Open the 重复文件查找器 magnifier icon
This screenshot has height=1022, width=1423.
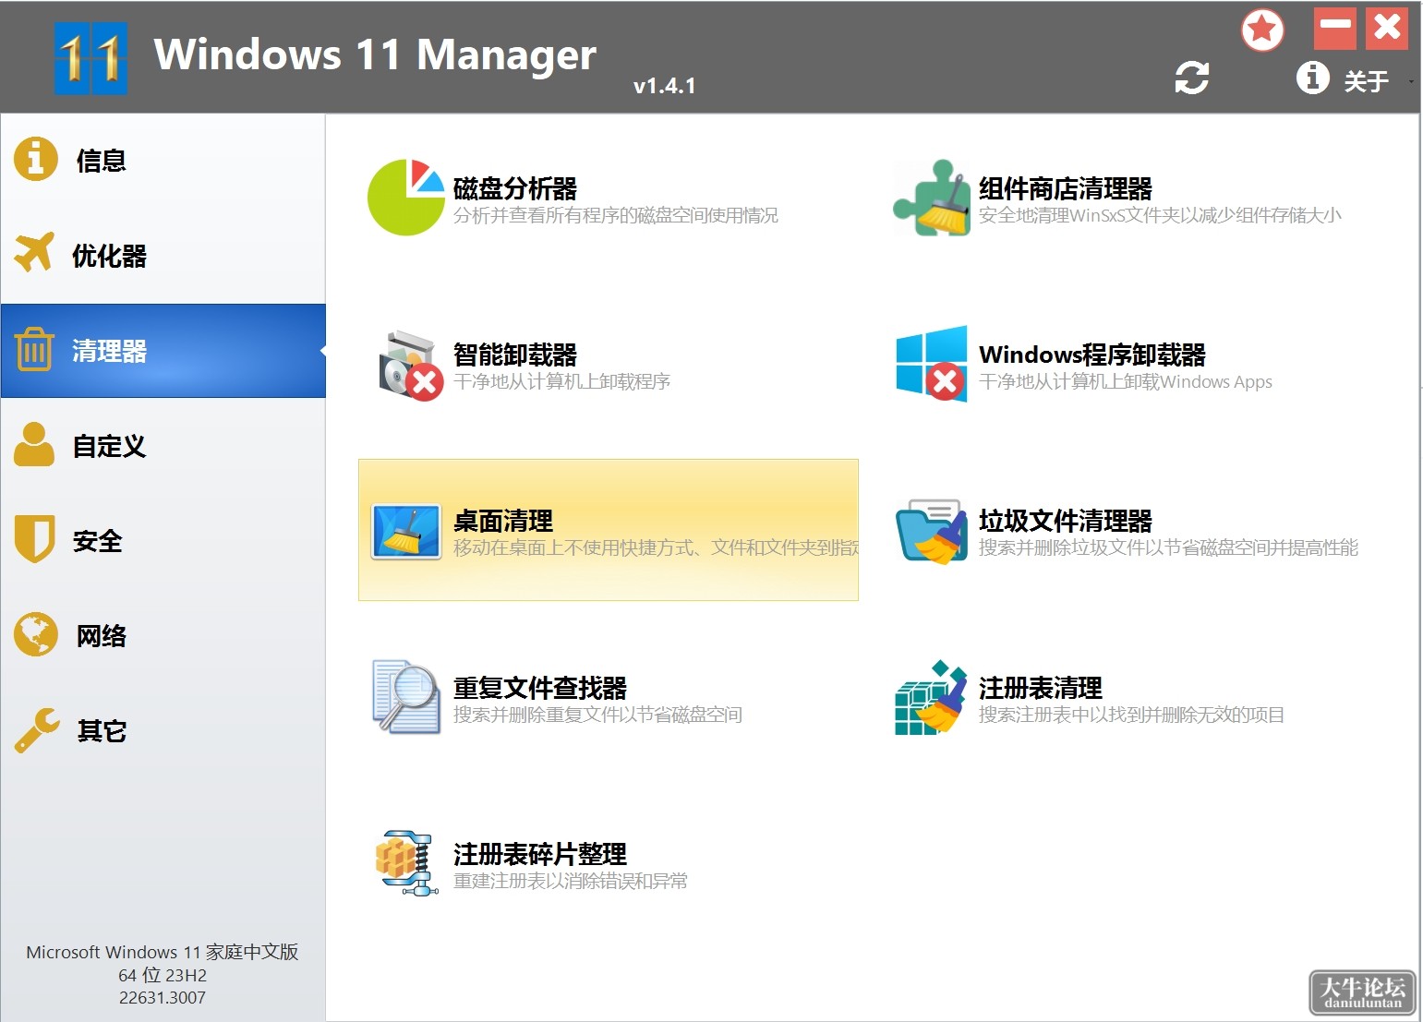tap(405, 697)
